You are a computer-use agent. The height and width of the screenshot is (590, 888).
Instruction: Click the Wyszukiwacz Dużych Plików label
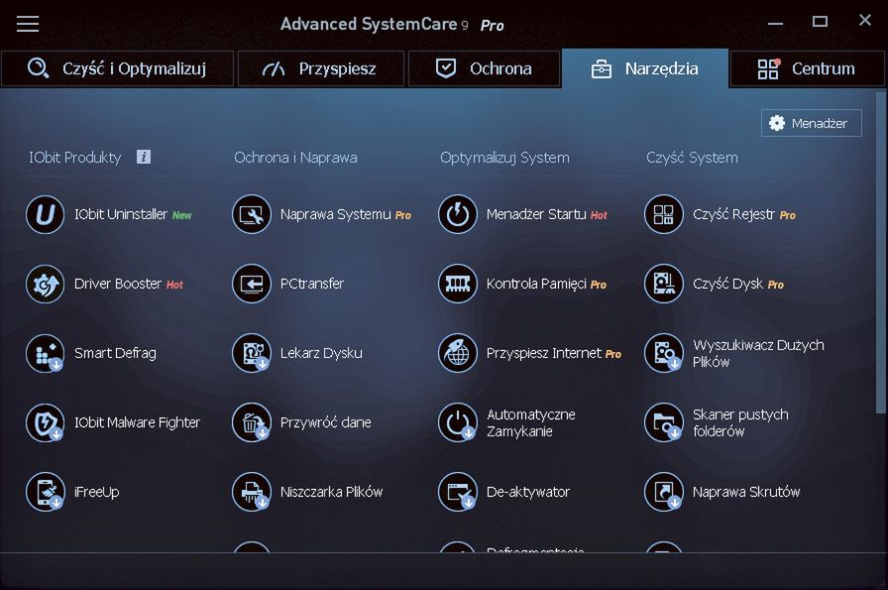point(758,353)
